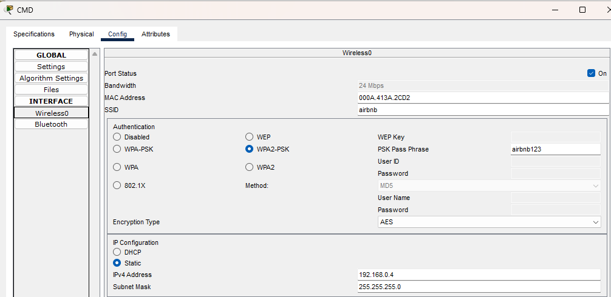This screenshot has width=611, height=297.
Task: Click the Packet Tracer icon in title bar
Action: click(x=9, y=10)
